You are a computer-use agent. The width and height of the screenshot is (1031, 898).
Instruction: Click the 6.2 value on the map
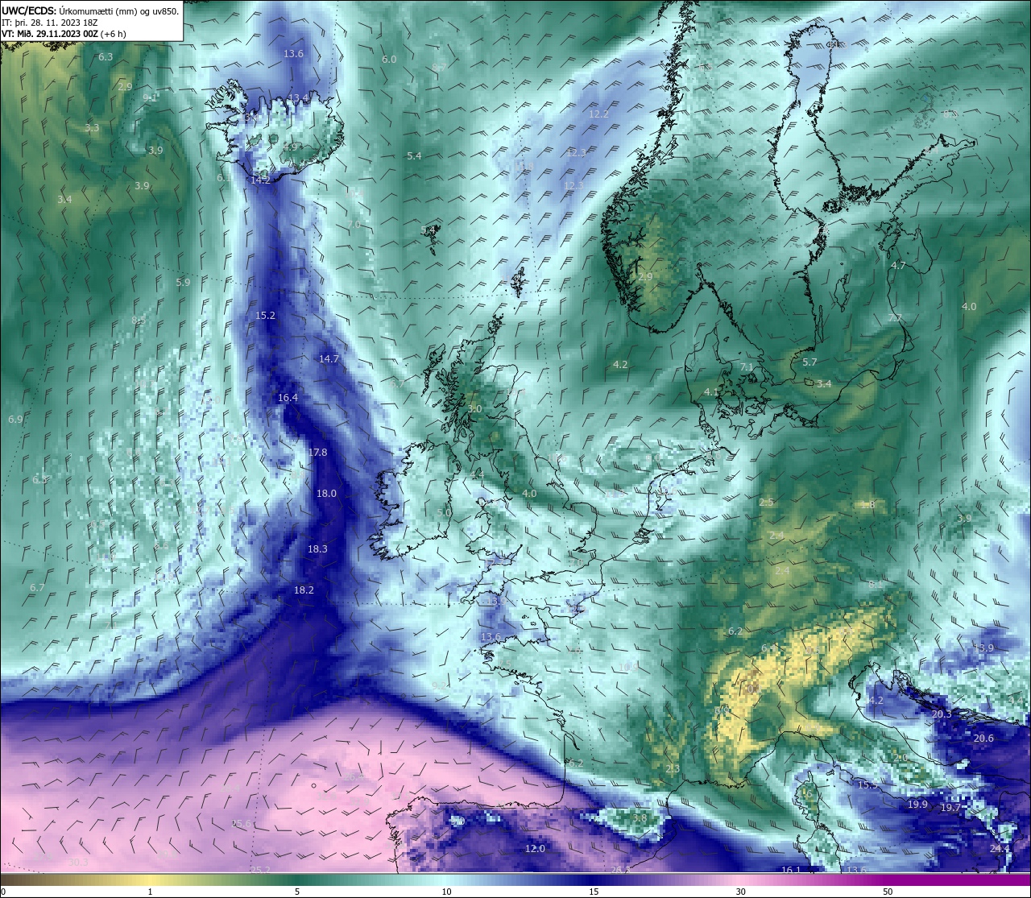735,631
